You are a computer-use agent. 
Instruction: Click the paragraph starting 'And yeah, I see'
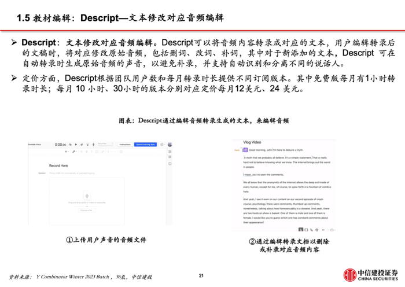286,211
